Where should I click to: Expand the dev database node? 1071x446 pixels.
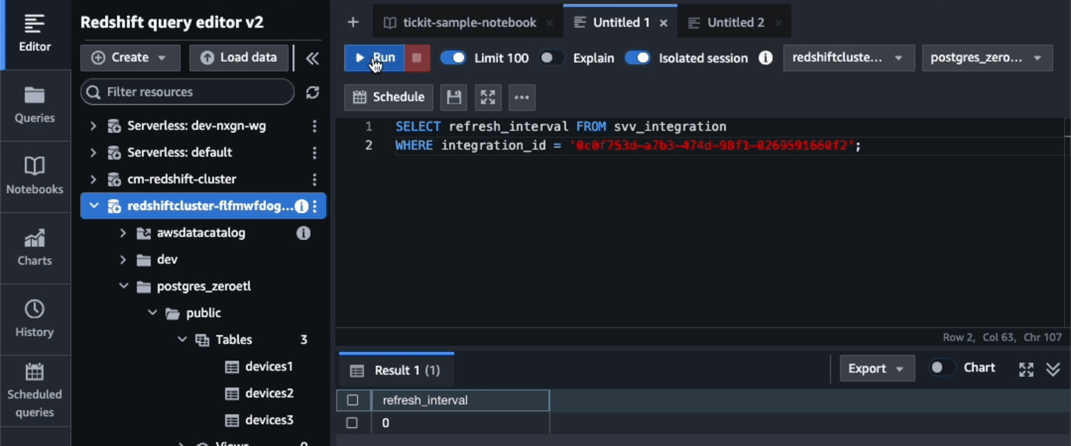point(123,260)
